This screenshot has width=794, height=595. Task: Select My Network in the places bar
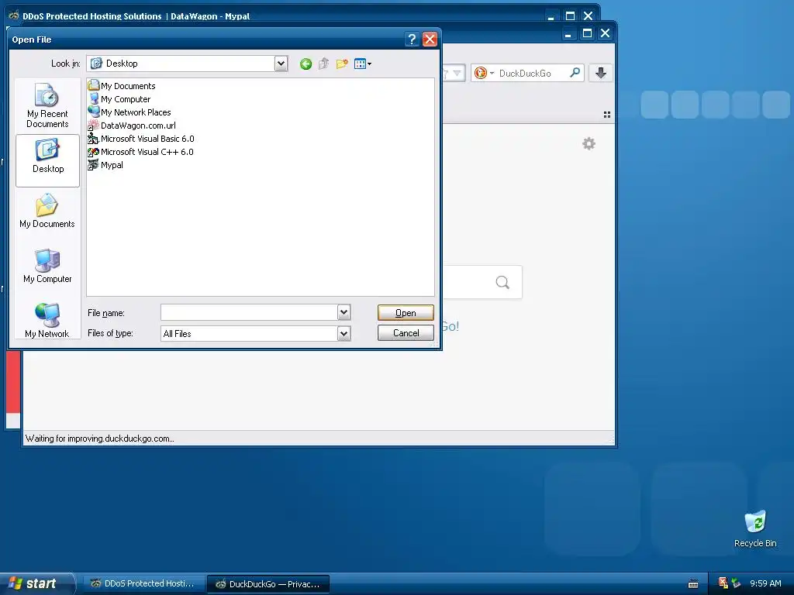47,320
